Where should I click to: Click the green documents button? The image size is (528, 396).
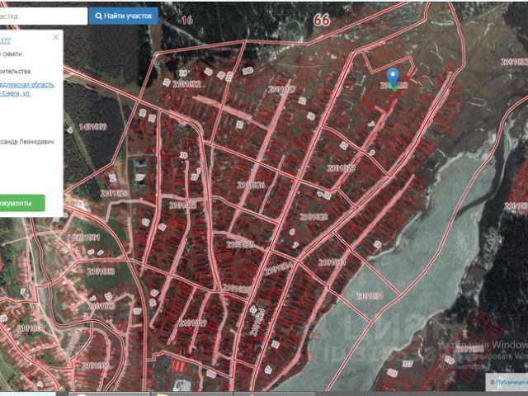22,204
